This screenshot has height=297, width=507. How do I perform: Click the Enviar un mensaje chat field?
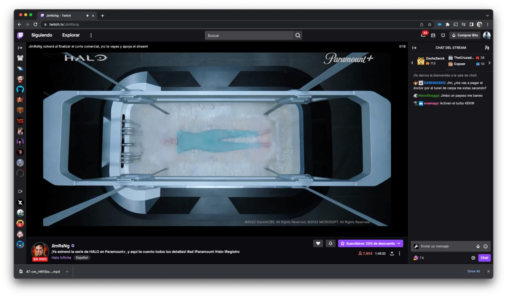tap(451, 246)
